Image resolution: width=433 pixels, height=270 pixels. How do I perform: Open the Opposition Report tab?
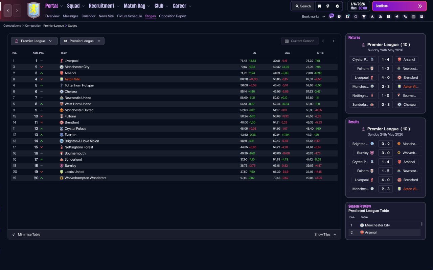coord(173,16)
